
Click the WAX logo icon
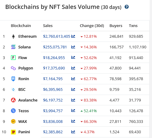point(13,121)
